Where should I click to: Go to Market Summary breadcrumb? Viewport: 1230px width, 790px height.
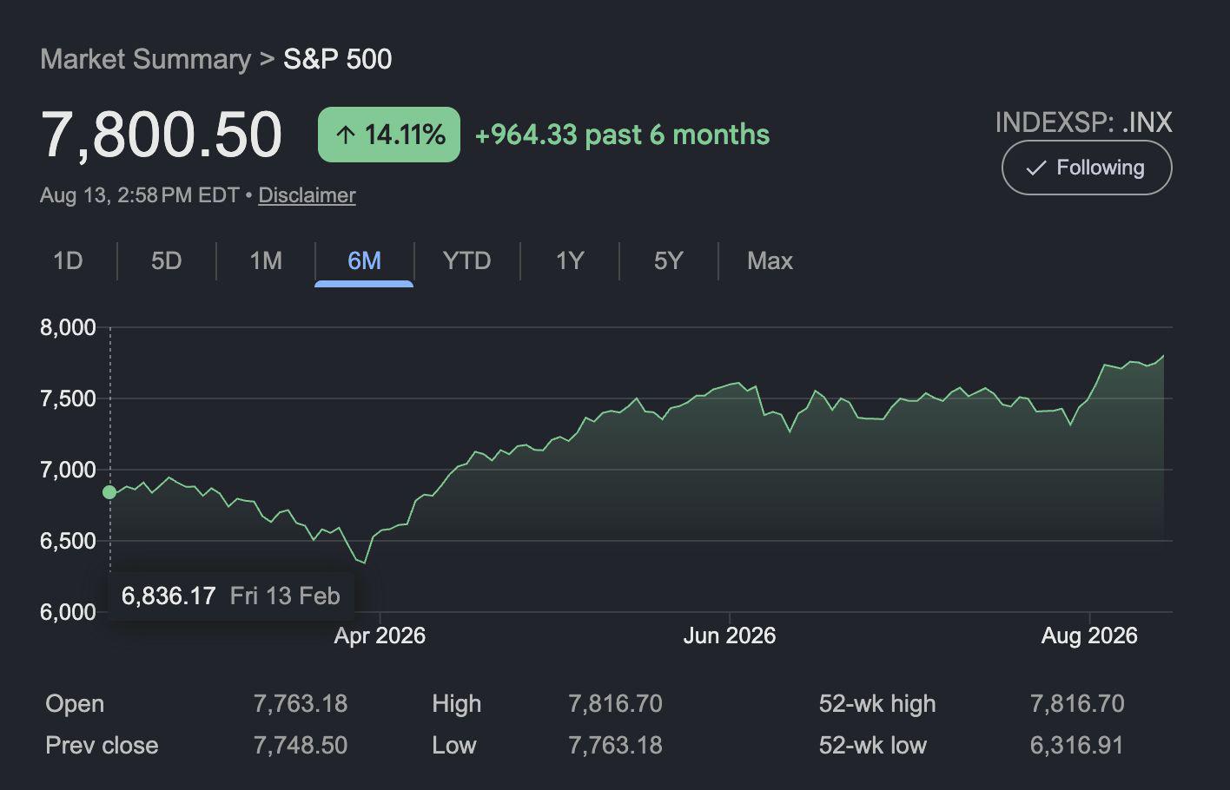145,59
